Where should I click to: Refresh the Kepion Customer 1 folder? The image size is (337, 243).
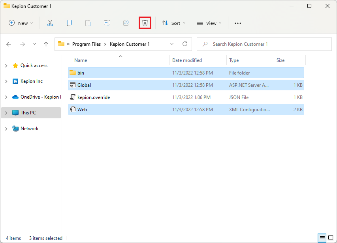[185, 44]
